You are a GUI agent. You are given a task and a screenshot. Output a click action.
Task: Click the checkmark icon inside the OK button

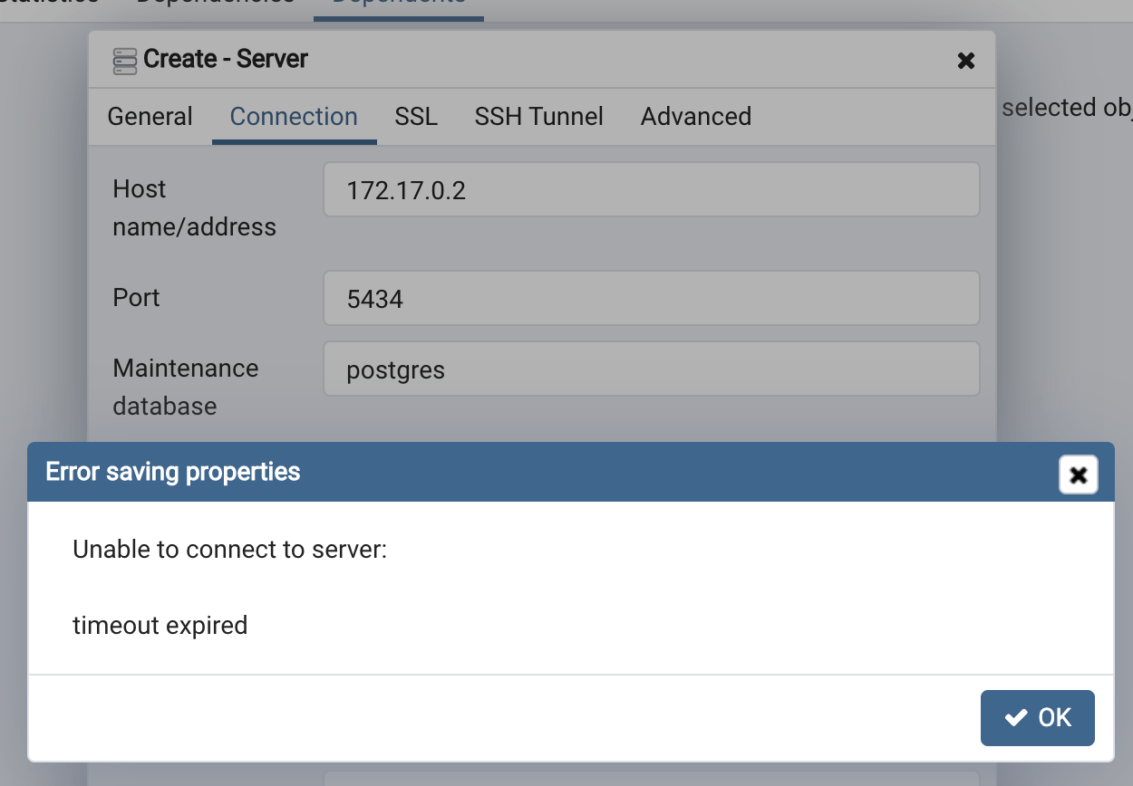pos(1015,717)
